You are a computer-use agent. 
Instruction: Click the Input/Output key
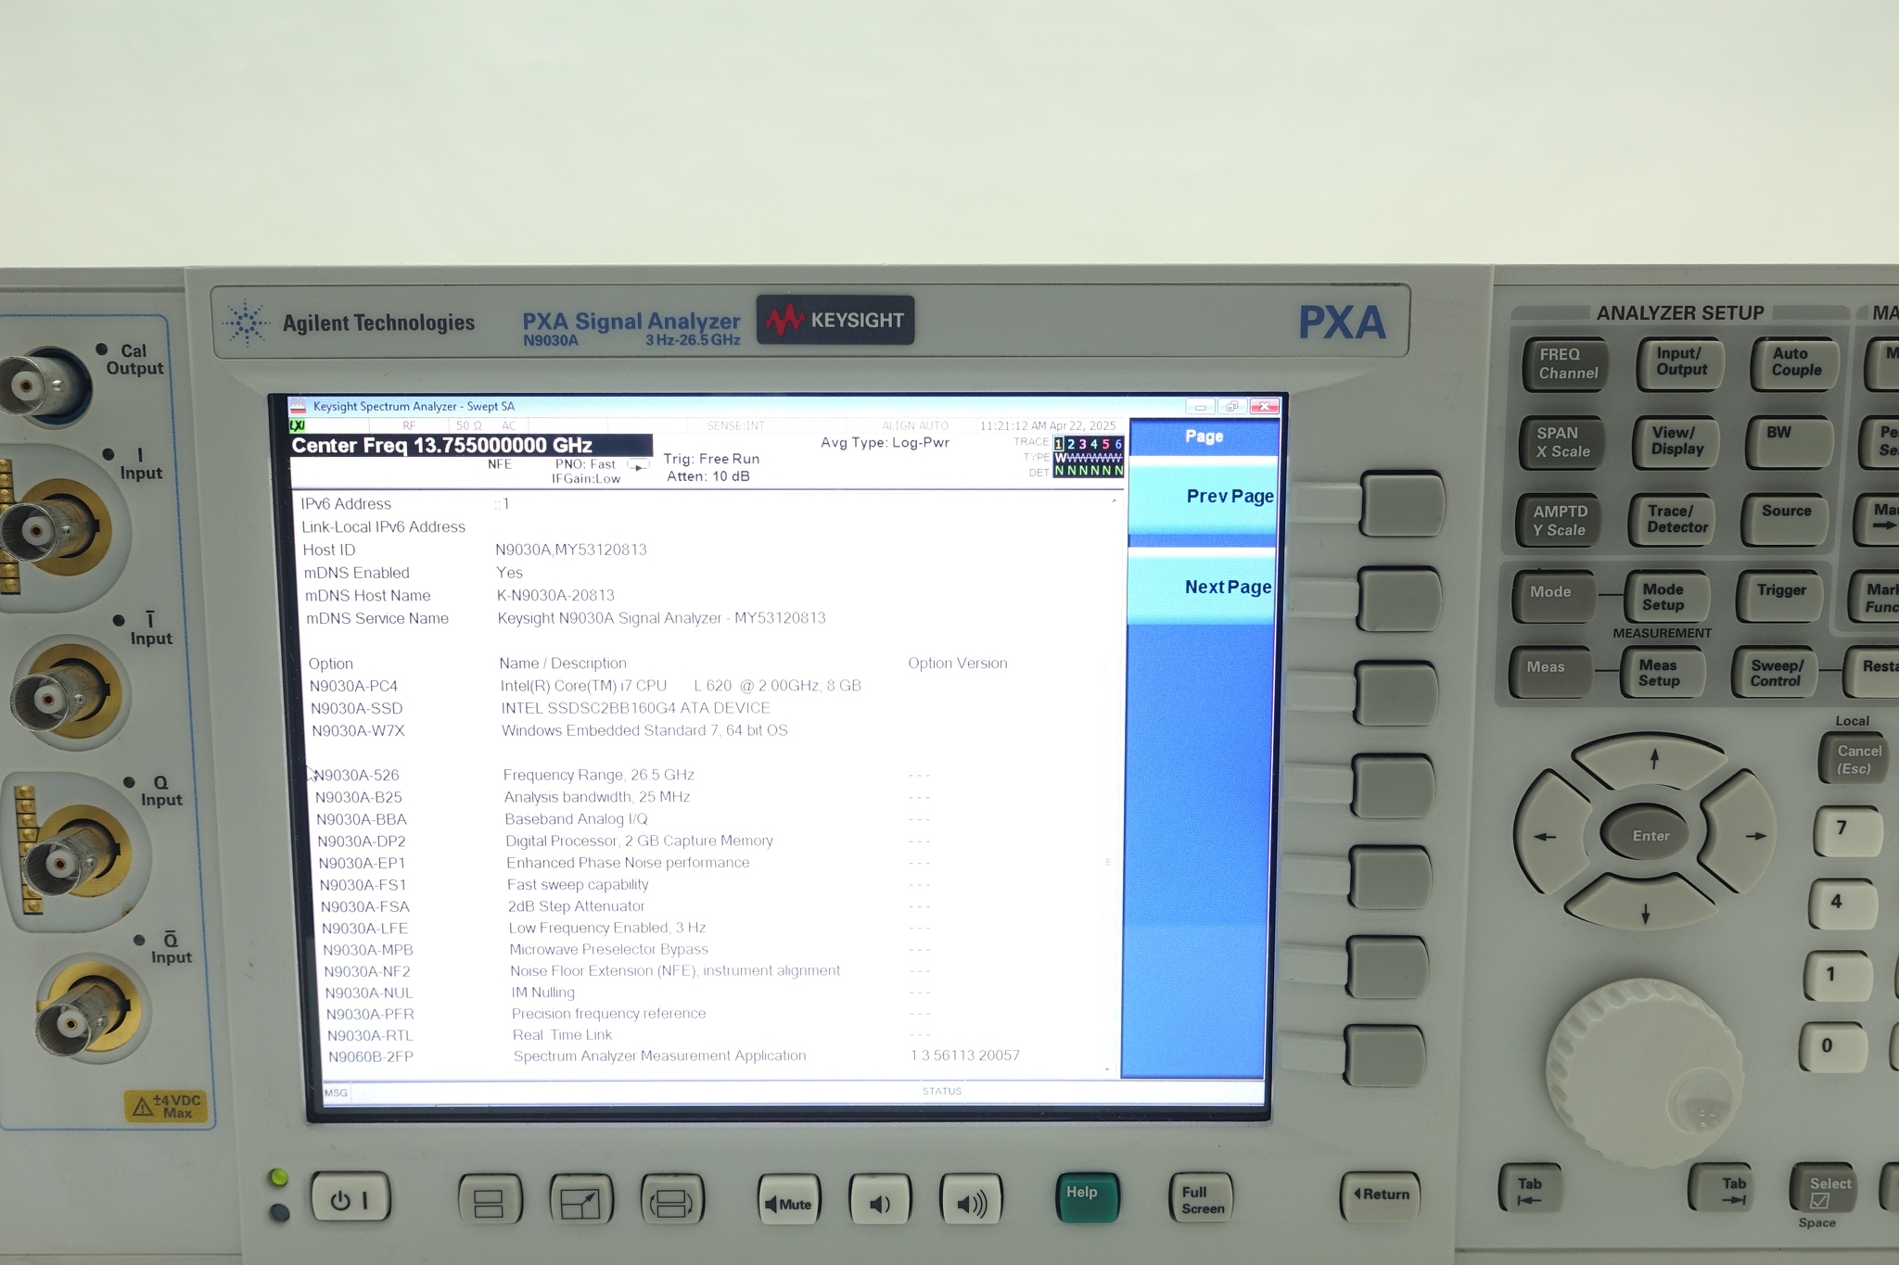(1680, 362)
